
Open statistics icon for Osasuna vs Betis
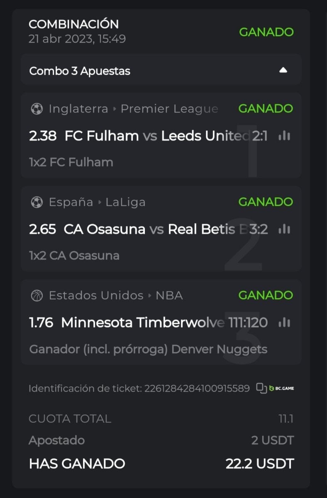[x=284, y=229]
